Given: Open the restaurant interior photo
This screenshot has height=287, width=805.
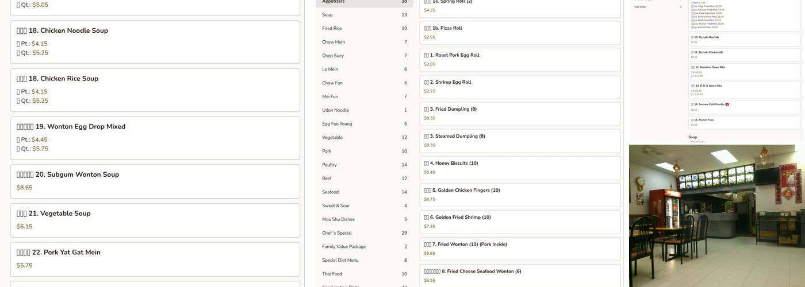Looking at the screenshot, I should click(x=716, y=216).
